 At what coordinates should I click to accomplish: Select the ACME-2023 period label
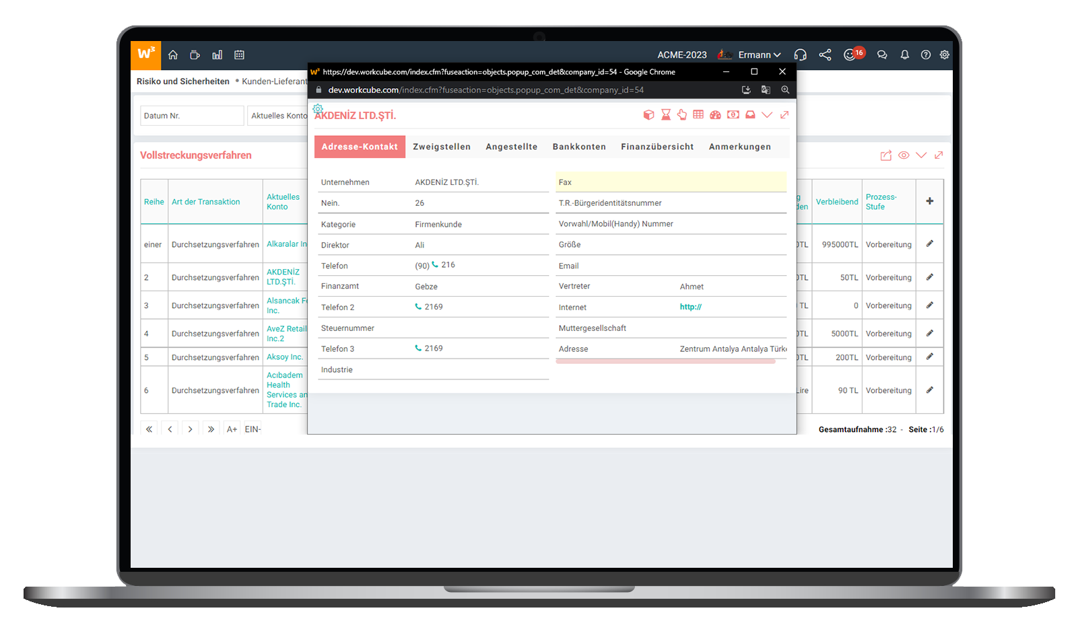coord(682,55)
